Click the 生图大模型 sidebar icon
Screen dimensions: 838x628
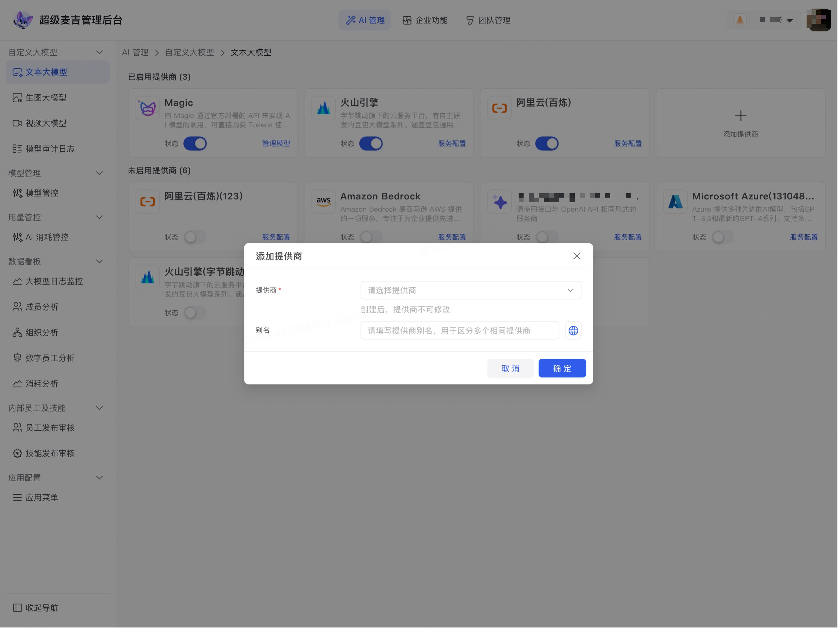coord(17,98)
